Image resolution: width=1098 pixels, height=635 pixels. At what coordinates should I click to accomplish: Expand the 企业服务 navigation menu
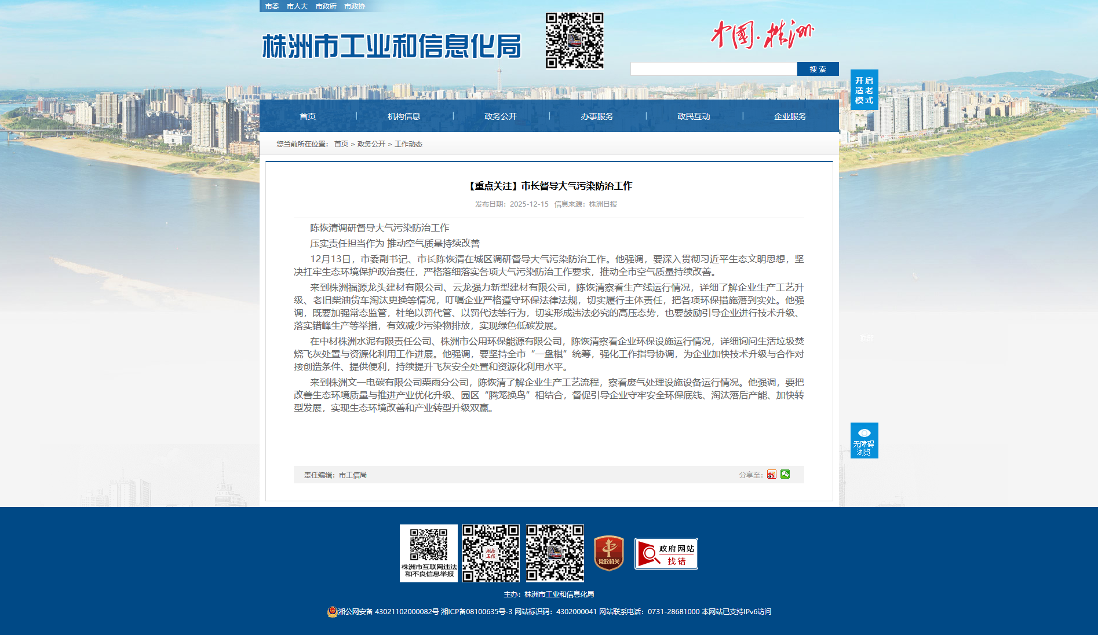coord(790,116)
